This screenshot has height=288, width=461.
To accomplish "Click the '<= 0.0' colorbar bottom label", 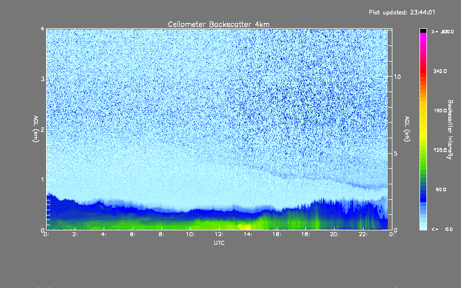I will [443, 229].
